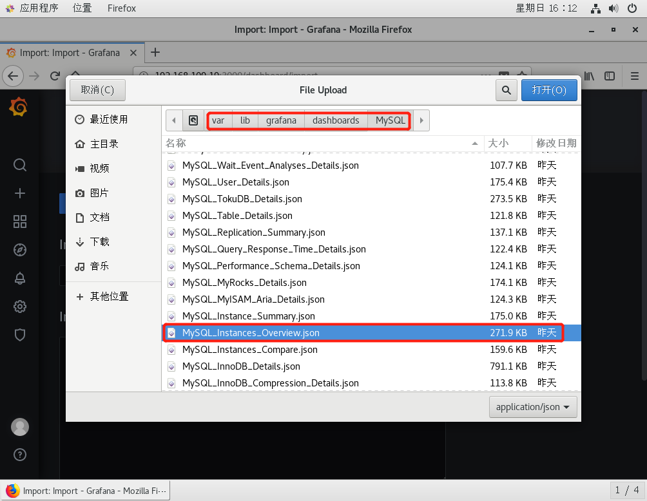The height and width of the screenshot is (501, 647).
Task: Select 视频 videos folder
Action: point(113,168)
